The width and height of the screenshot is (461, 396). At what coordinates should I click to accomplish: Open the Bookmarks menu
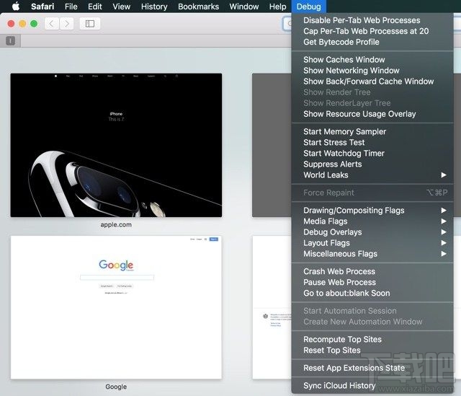[x=198, y=6]
